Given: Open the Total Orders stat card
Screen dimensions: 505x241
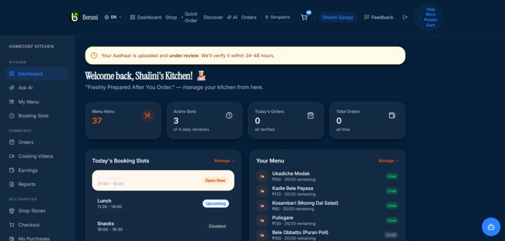Looking at the screenshot, I should pyautogui.click(x=367, y=120).
